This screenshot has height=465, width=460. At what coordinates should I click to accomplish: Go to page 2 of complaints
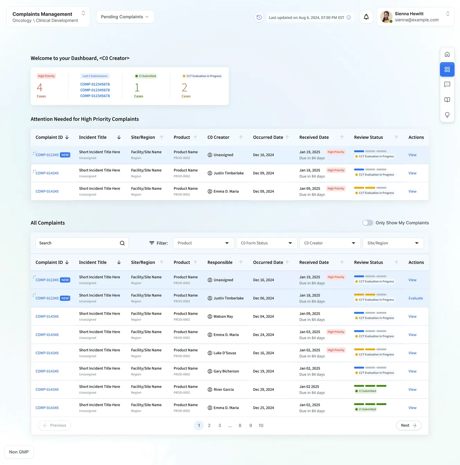point(209,425)
